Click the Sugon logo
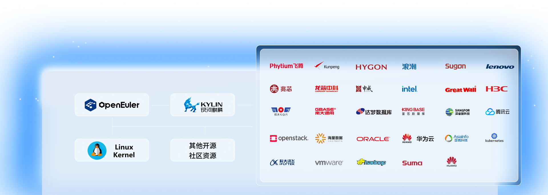Screen dimensions: 548x195 pos(456,67)
